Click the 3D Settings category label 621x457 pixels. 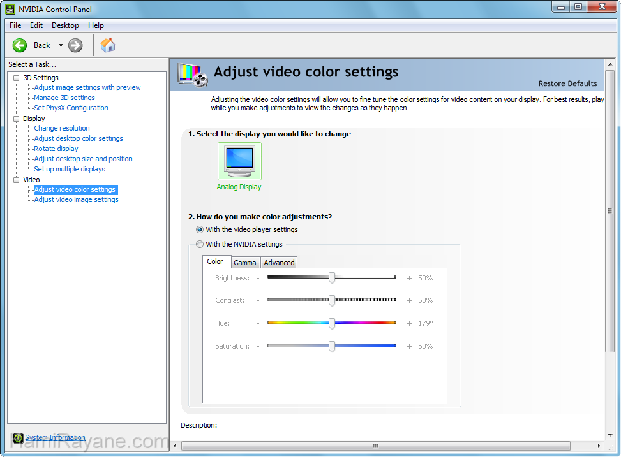(41, 78)
